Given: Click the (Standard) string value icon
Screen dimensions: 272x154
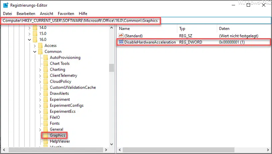Looking at the screenshot, I should pyautogui.click(x=121, y=36).
